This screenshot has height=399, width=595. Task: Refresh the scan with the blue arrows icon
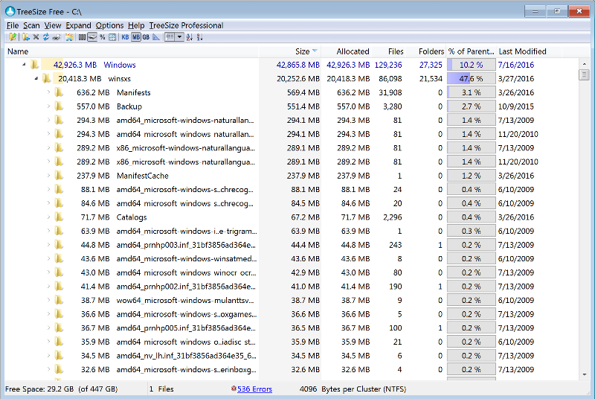pyautogui.click(x=46, y=36)
